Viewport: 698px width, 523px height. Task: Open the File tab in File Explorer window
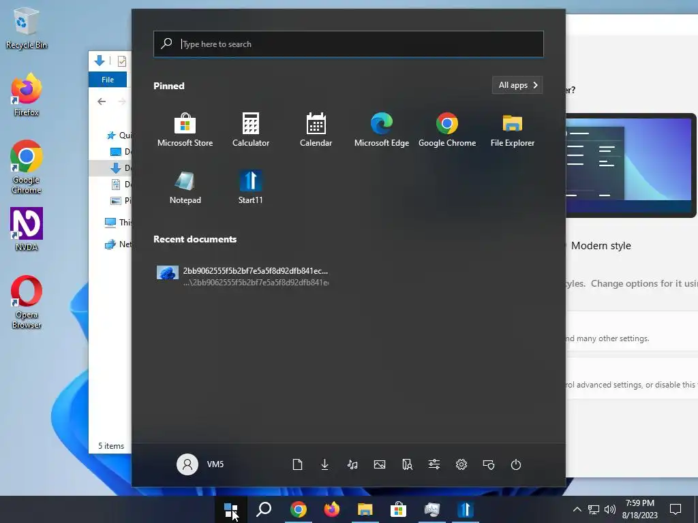click(x=108, y=80)
